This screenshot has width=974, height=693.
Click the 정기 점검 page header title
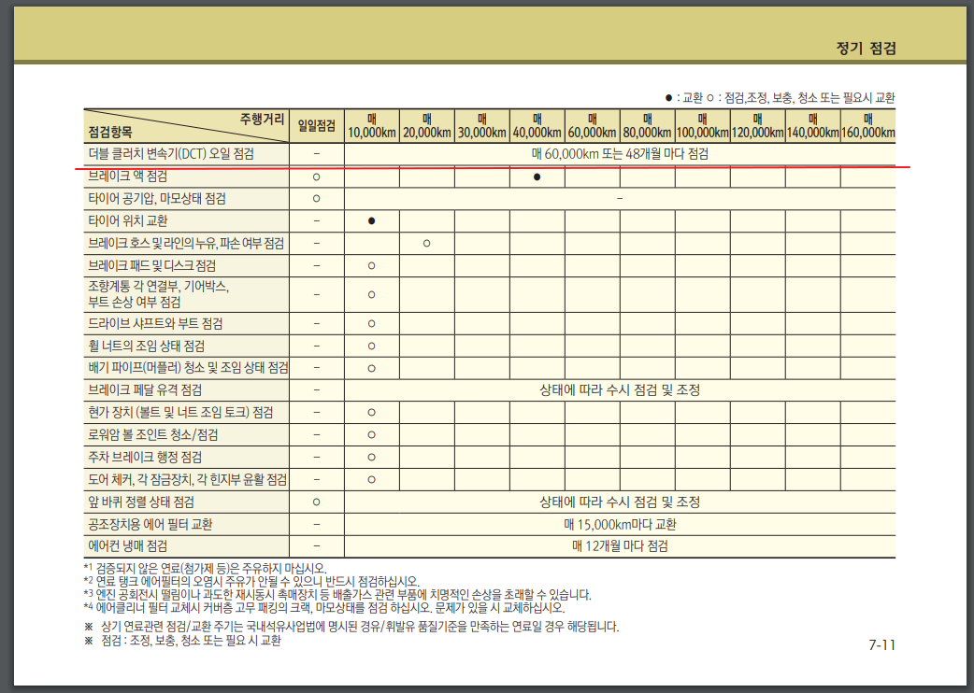[x=867, y=49]
